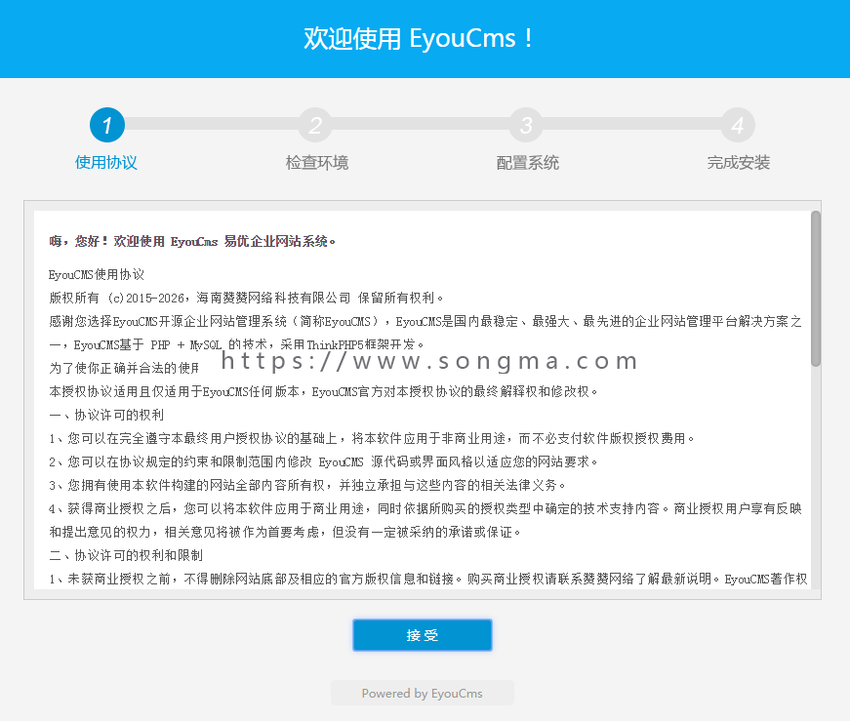The height and width of the screenshot is (721, 850).
Task: Select step 4 circle for 完成安装
Action: [x=737, y=125]
